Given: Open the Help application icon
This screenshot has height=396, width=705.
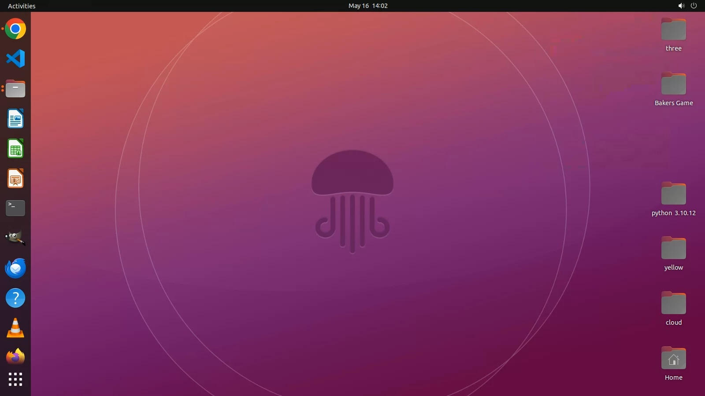Looking at the screenshot, I should 15,298.
